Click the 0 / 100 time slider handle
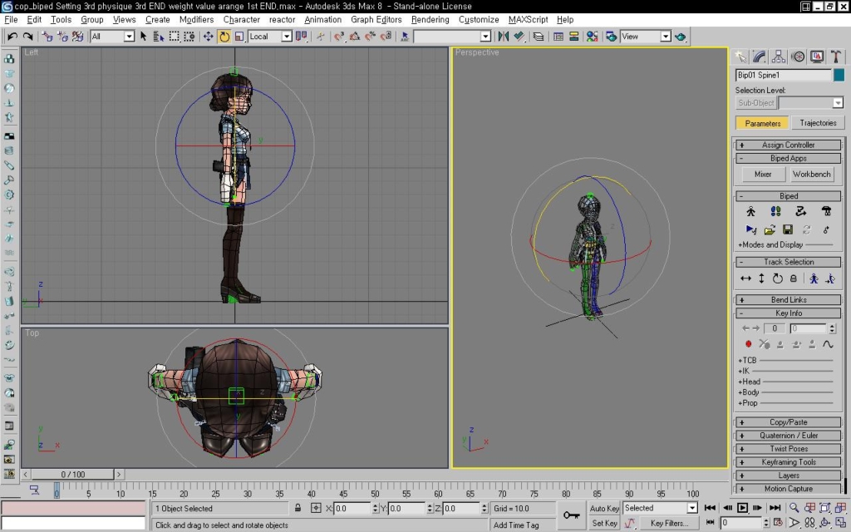This screenshot has height=532, width=851. point(73,475)
